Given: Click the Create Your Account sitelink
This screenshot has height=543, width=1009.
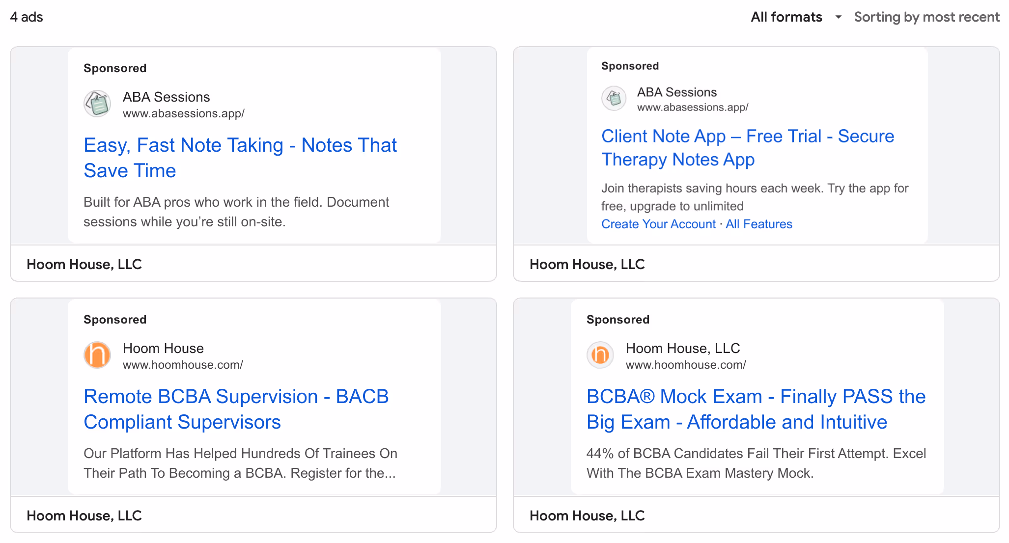Looking at the screenshot, I should 658,224.
